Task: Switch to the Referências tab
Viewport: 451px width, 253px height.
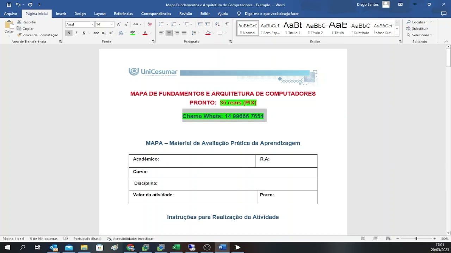Action: [x=123, y=14]
